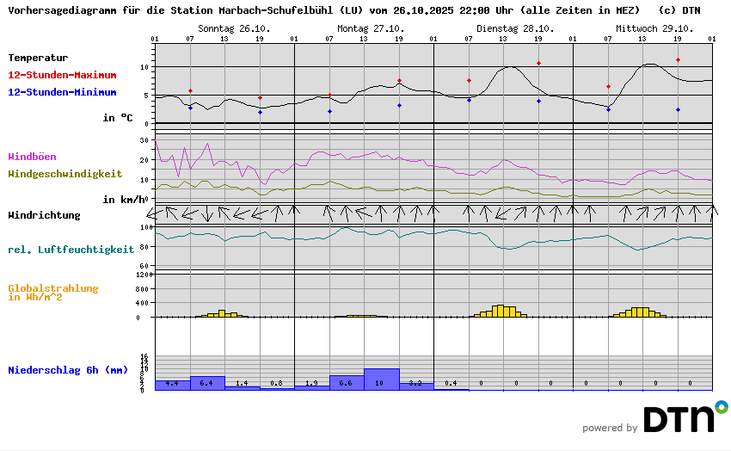This screenshot has height=451, width=731.
Task: Click the Windböen legend label
Action: coord(32,157)
